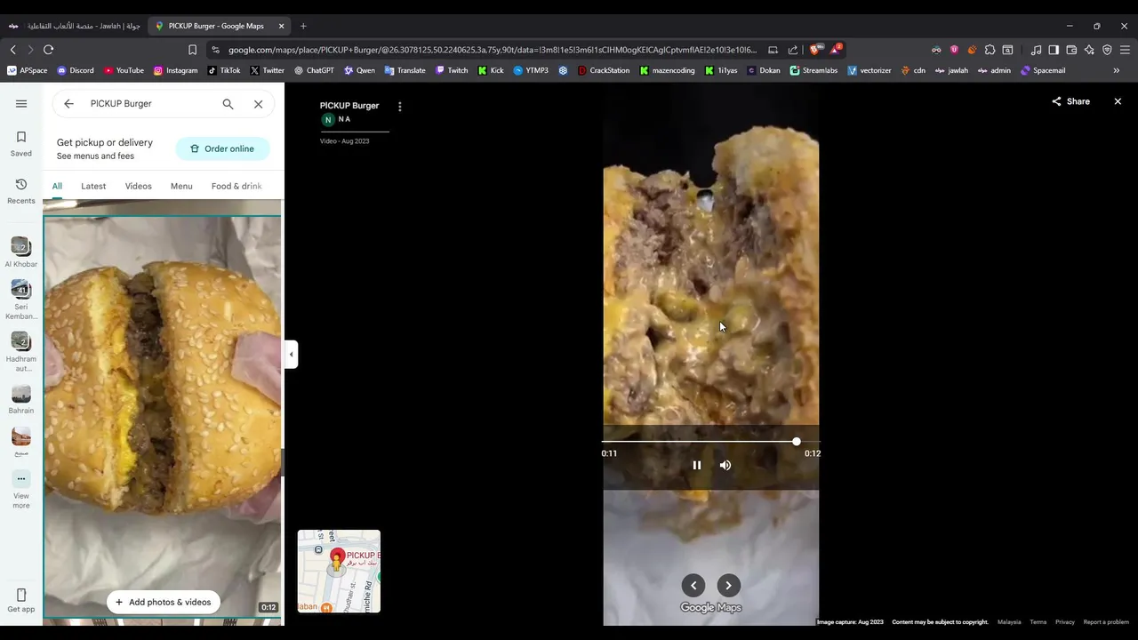Open the Streamlabs bookmark
The image size is (1138, 640).
[x=813, y=70]
